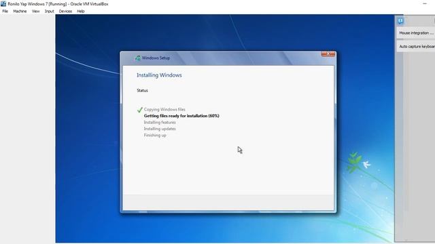
Task: Click the 'Windows Setup' dialog title text
Action: point(156,58)
